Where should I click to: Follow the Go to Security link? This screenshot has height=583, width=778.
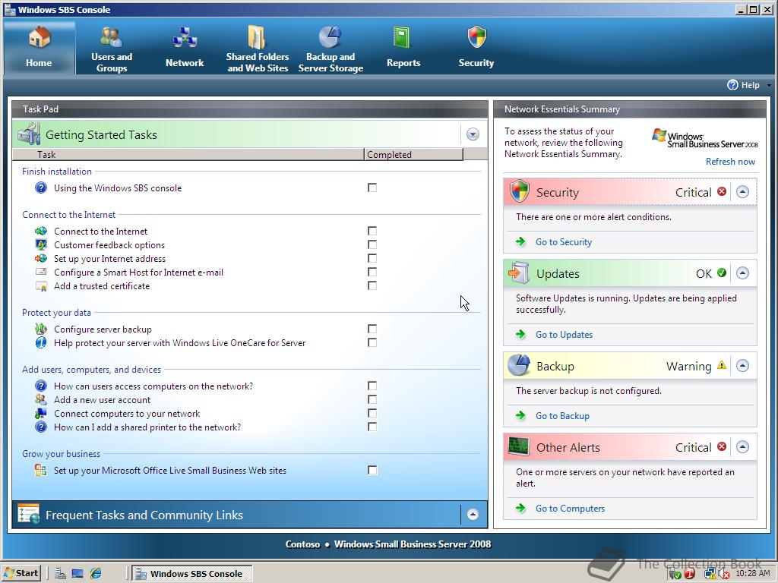[564, 242]
